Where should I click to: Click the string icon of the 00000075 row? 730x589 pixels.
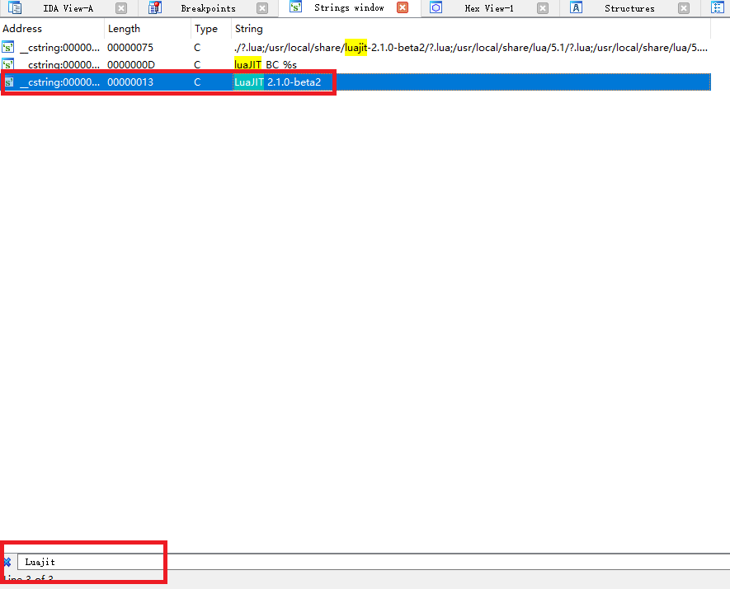(x=8, y=47)
